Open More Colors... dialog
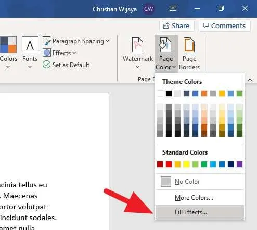 [200, 198]
